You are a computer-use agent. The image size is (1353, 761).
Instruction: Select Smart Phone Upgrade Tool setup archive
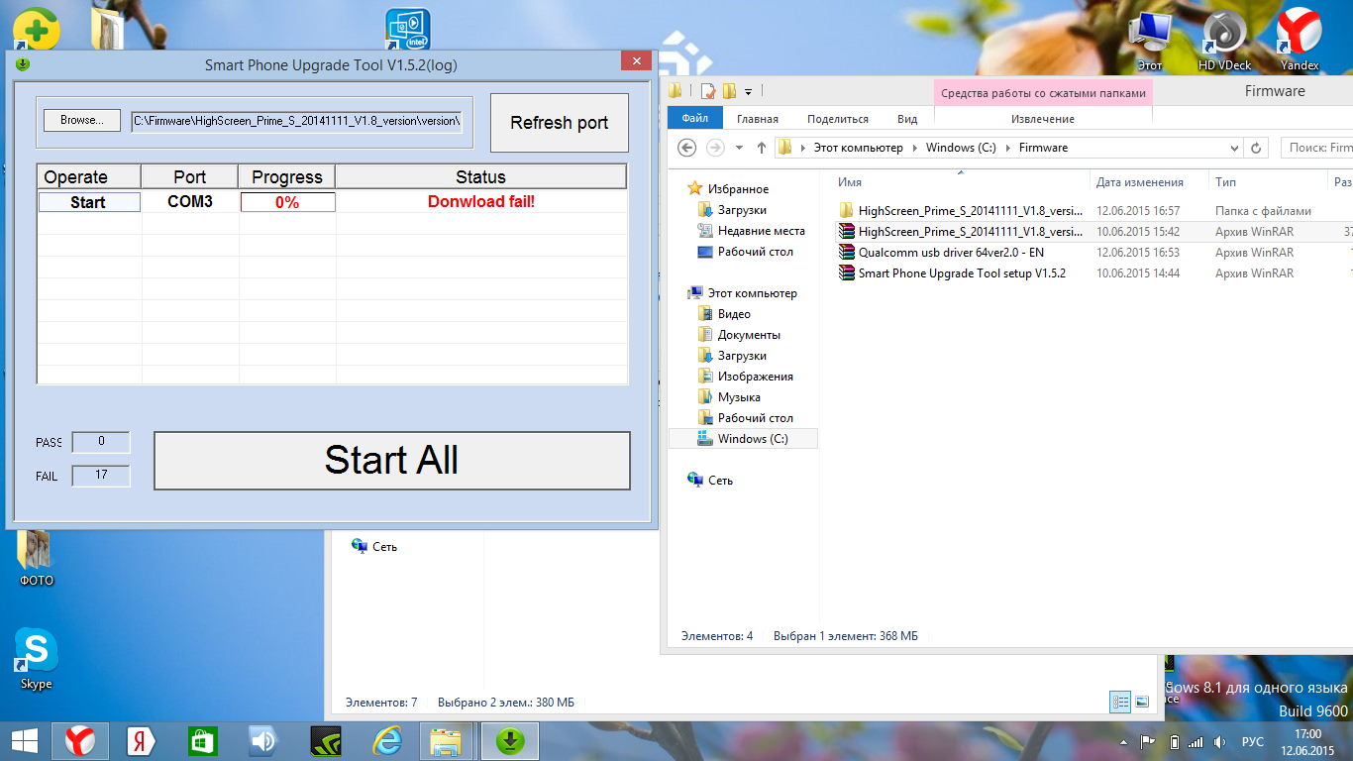pos(961,273)
